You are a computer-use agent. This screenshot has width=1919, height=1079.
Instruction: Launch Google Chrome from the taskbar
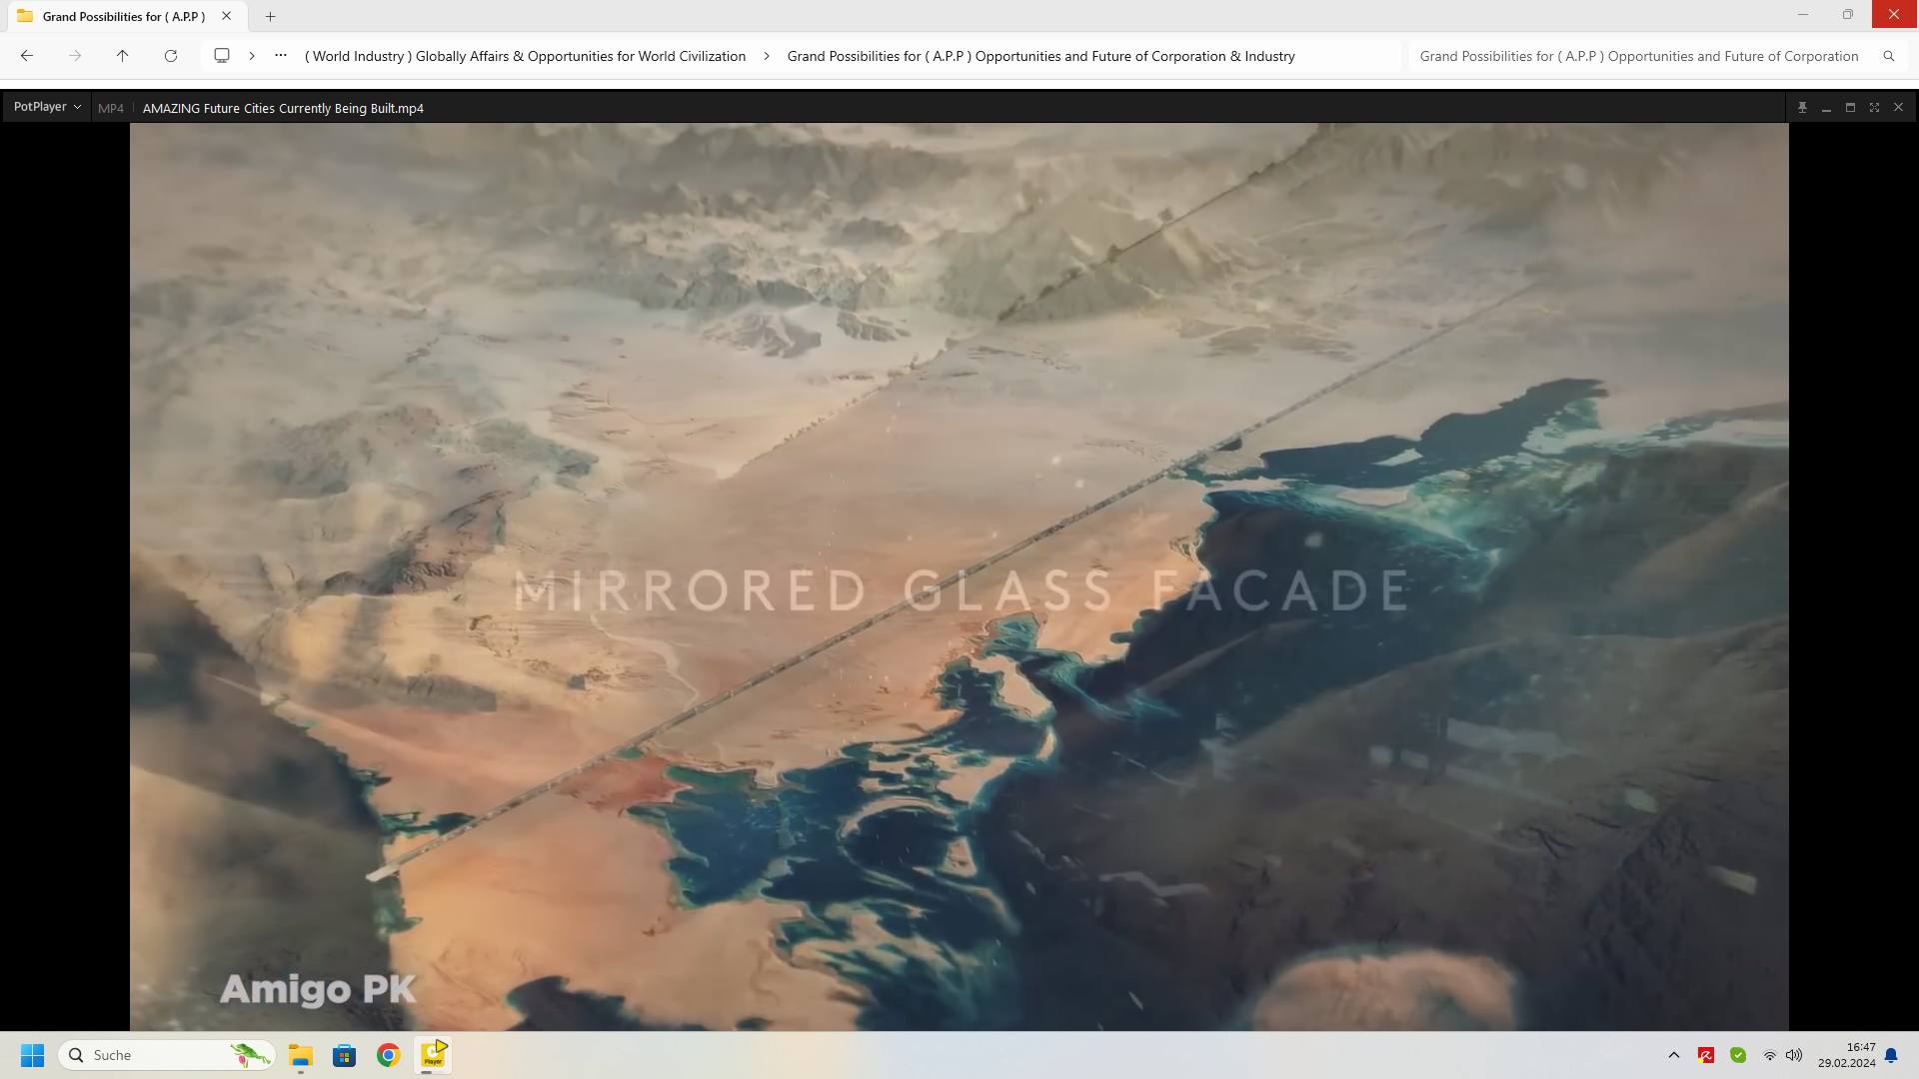(x=389, y=1055)
